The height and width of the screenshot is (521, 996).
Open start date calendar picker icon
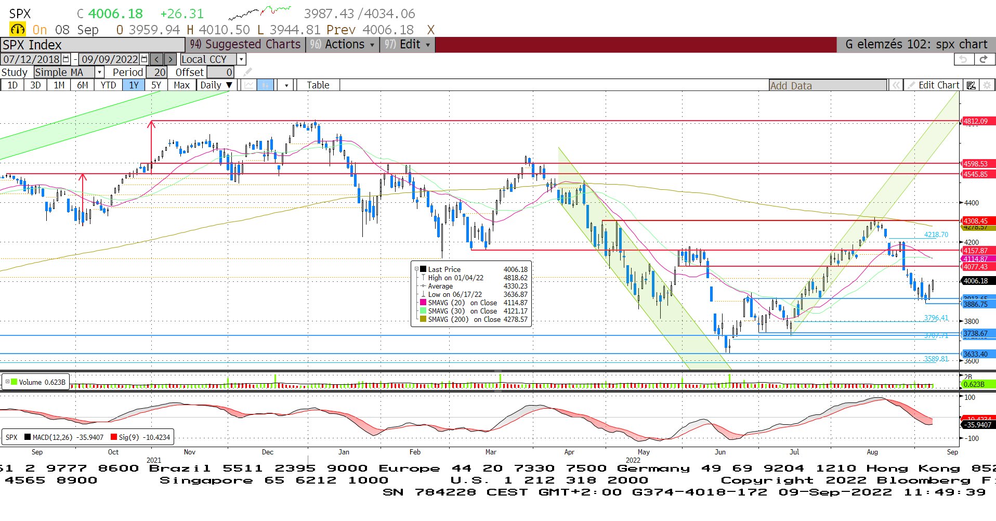pyautogui.click(x=66, y=59)
